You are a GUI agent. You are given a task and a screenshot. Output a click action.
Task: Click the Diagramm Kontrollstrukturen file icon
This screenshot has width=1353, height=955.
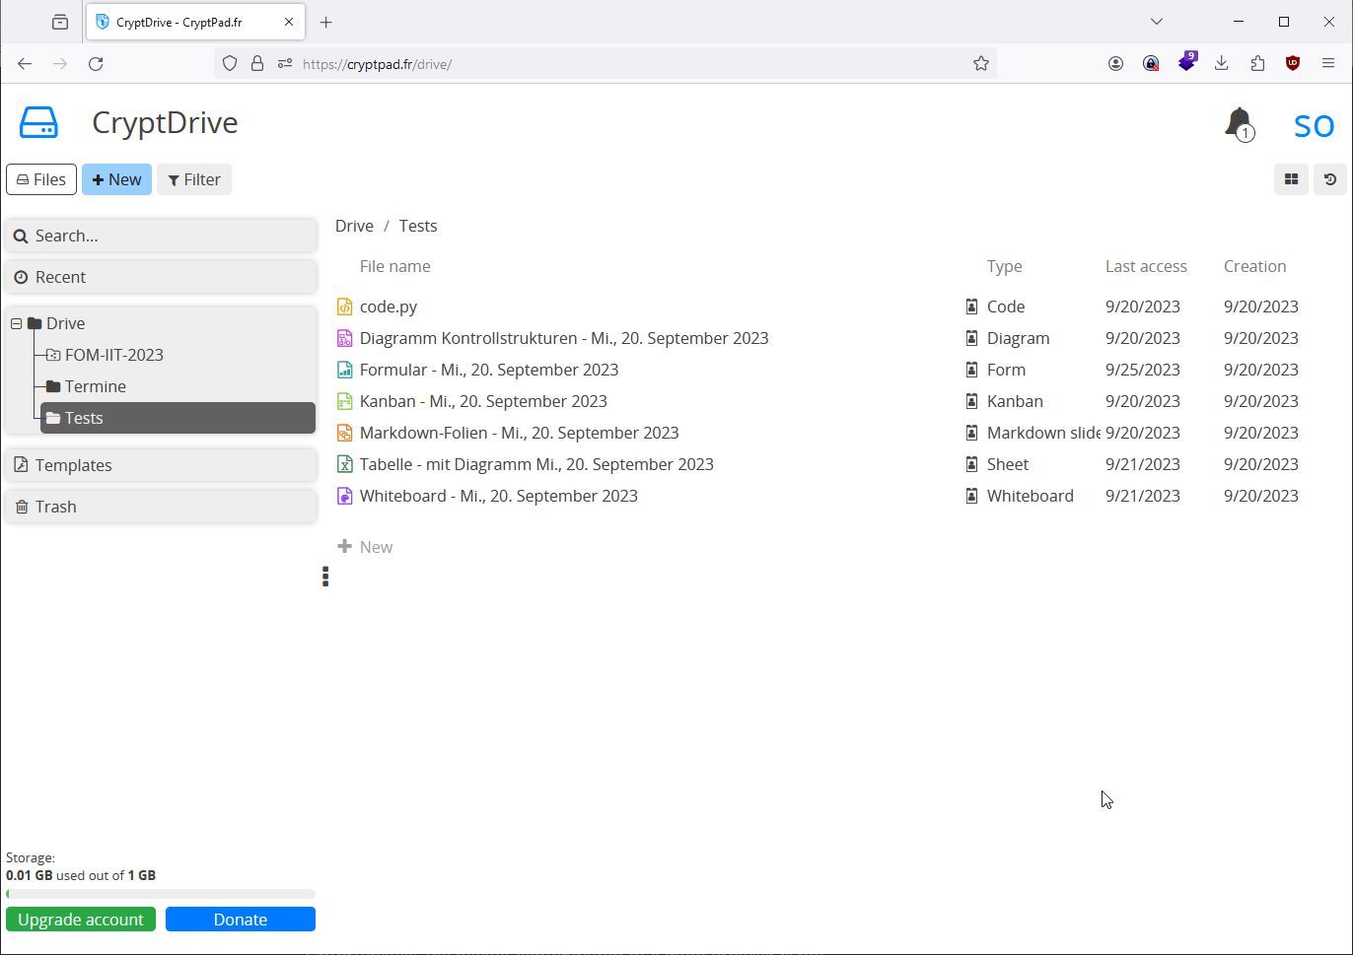[x=344, y=338]
